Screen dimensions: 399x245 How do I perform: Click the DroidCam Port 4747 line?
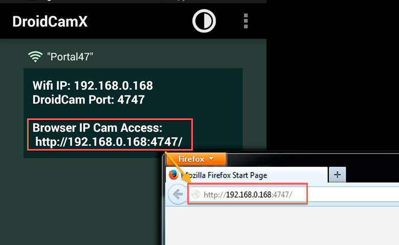click(88, 100)
